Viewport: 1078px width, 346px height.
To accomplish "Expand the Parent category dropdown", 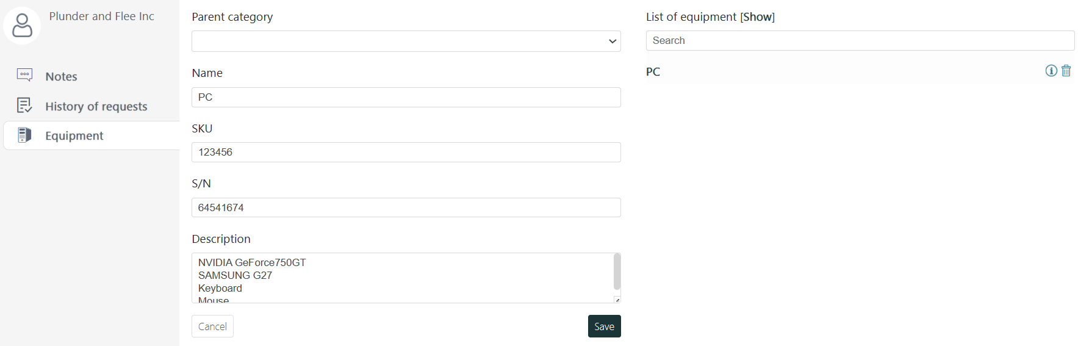I will [x=406, y=41].
